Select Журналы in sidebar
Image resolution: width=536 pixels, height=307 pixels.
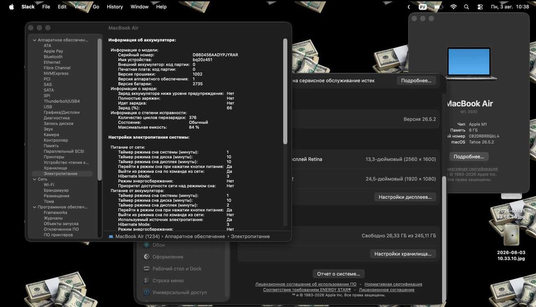pos(53,218)
